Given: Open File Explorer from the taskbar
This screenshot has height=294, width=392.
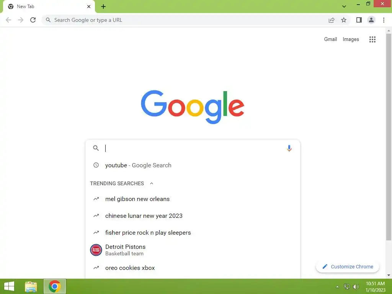Looking at the screenshot, I should [31, 286].
